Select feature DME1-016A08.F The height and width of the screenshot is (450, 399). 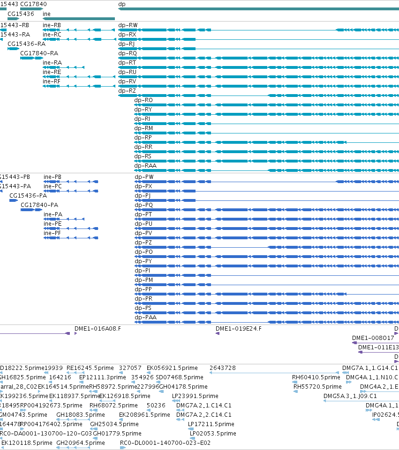(x=98, y=329)
